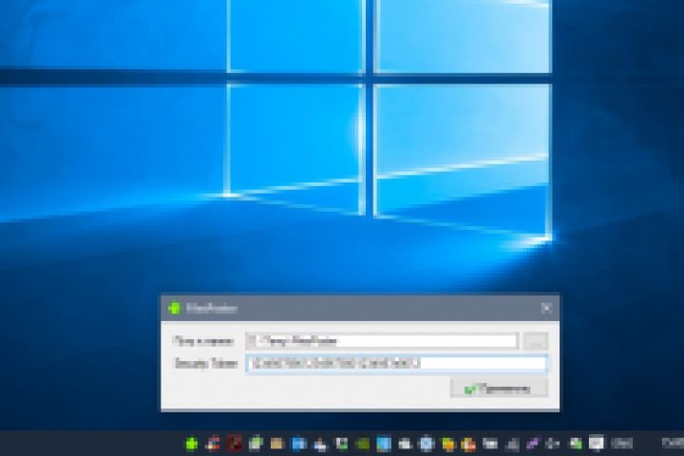Click the highlighted second text field in dialog
The image size is (684, 456).
click(x=397, y=364)
